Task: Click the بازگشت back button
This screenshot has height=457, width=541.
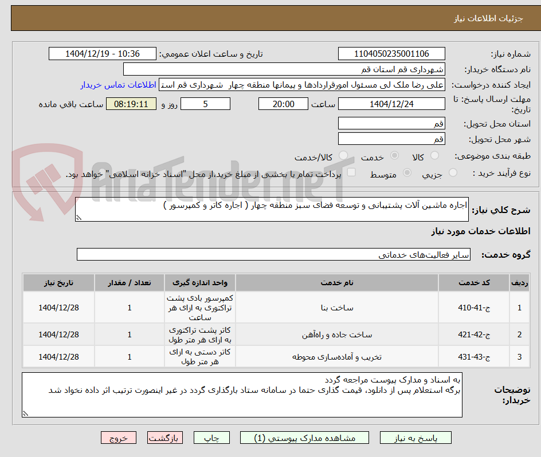Action: (x=165, y=438)
